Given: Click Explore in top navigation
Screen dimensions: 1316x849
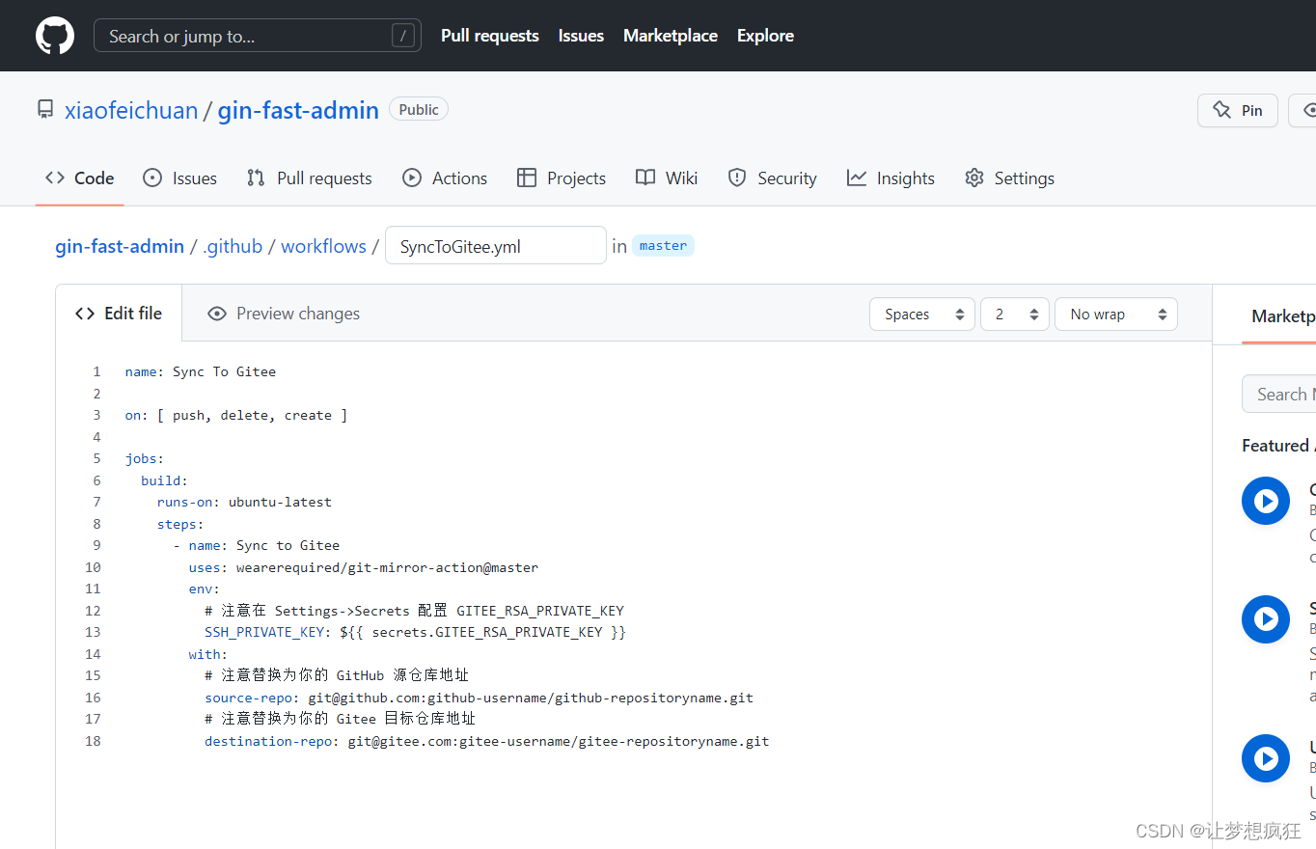Looking at the screenshot, I should point(765,36).
